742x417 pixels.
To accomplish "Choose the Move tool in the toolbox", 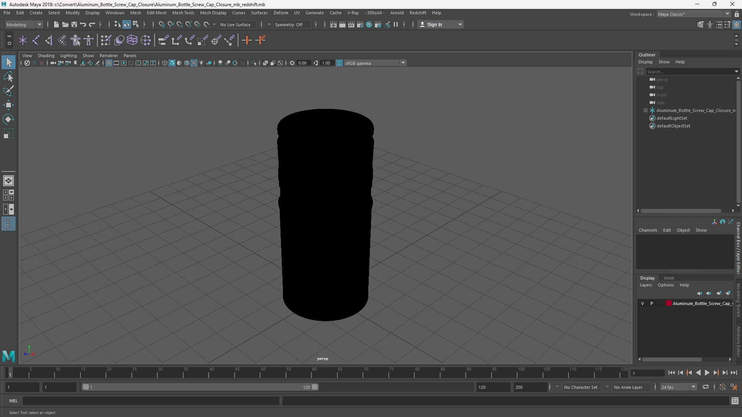I will (x=9, y=105).
